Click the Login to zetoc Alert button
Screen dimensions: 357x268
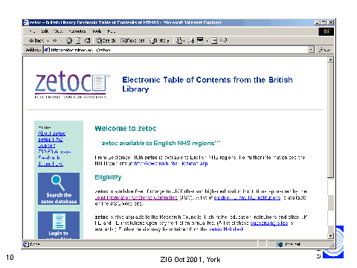coord(59,226)
